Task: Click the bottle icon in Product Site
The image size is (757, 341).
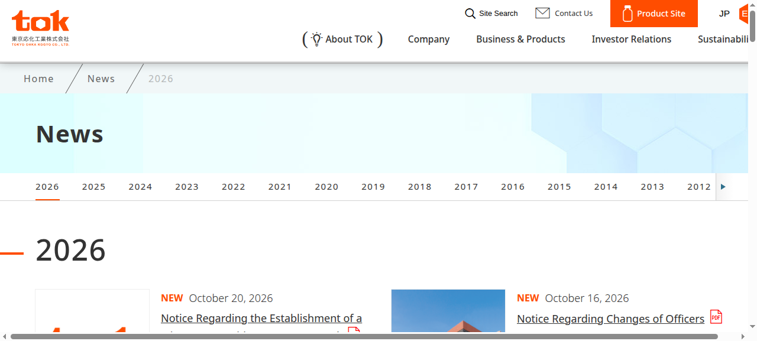Action: (627, 13)
